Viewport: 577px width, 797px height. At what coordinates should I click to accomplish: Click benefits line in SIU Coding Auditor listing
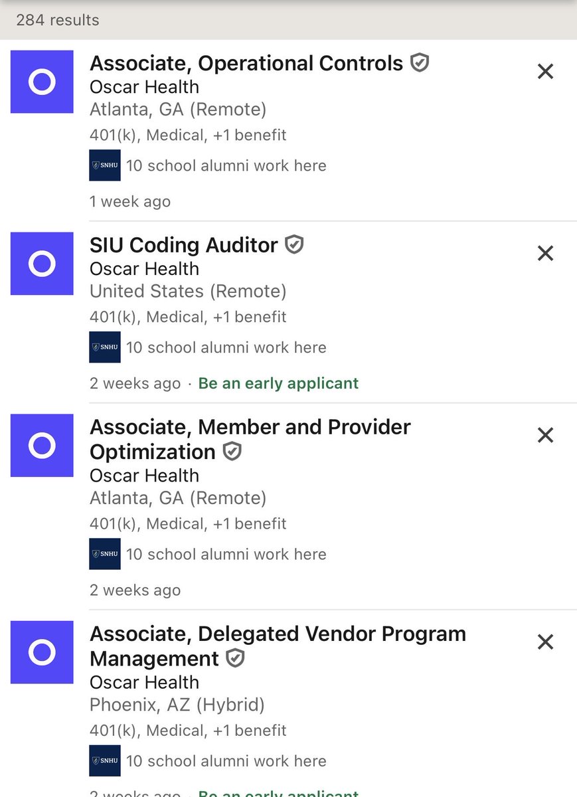(188, 317)
